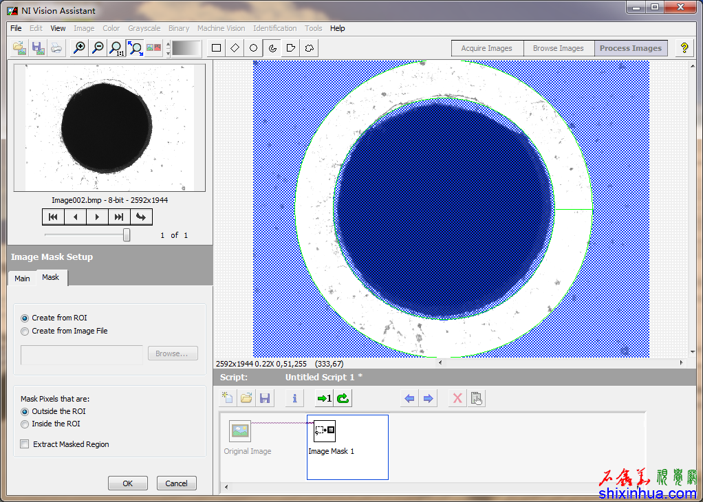The height and width of the screenshot is (502, 703).
Task: Click the new script icon
Action: point(228,398)
